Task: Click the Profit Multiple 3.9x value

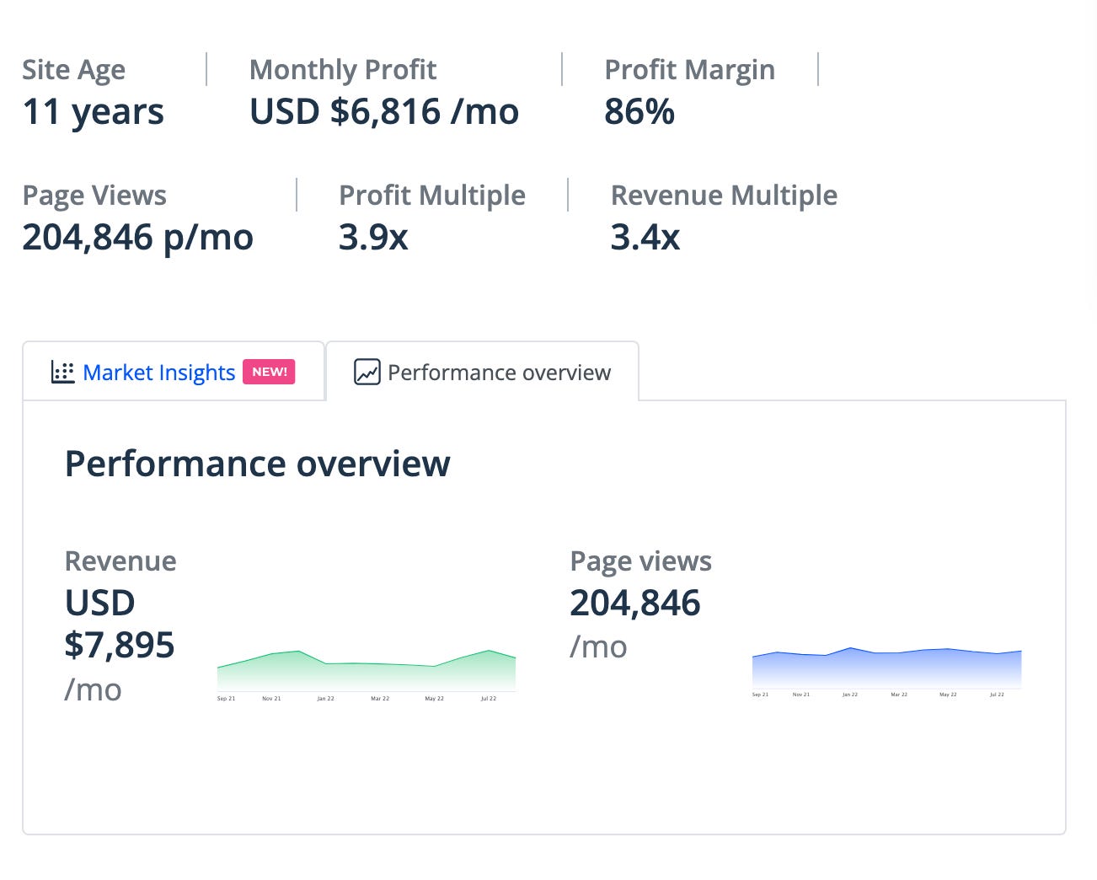Action: [373, 238]
